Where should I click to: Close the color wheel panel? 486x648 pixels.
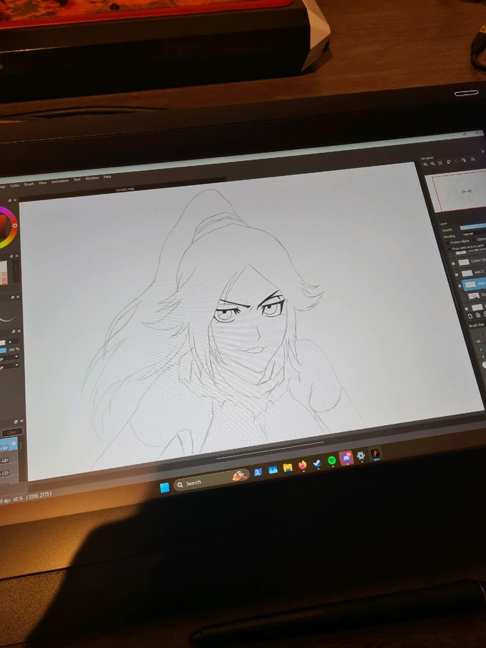(15, 200)
